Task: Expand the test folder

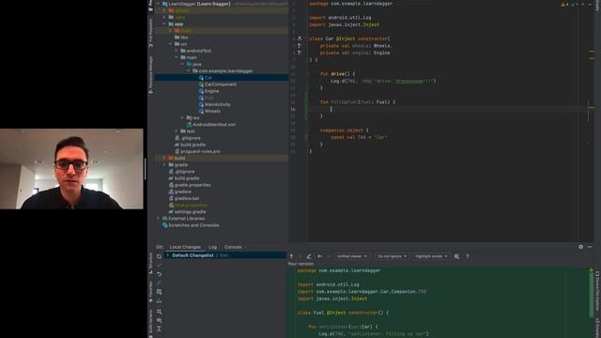Action: click(177, 131)
